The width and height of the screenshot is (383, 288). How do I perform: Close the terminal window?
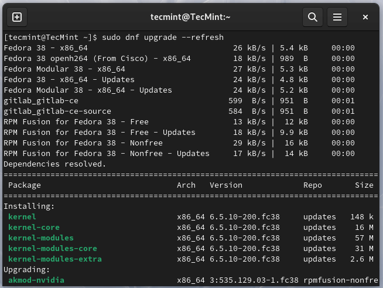365,17
